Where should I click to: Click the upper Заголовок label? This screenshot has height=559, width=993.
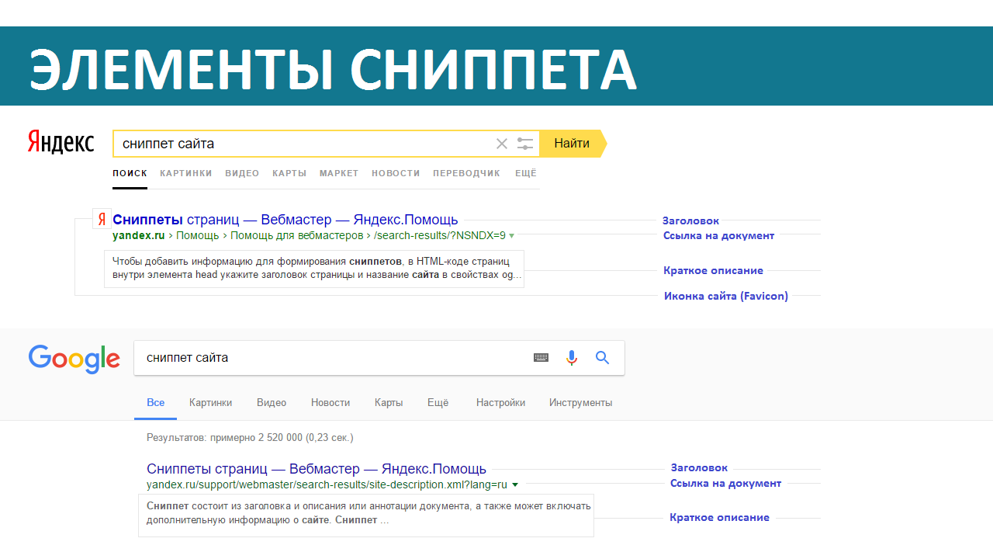click(x=690, y=221)
